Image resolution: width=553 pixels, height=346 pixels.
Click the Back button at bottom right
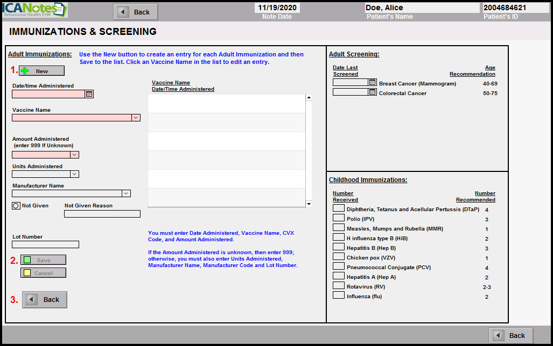pyautogui.click(x=510, y=335)
